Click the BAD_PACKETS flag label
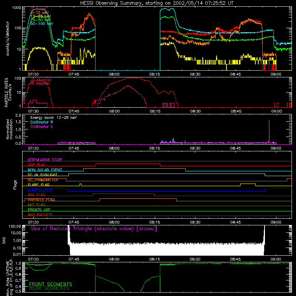The image size is (296, 296). [40, 215]
